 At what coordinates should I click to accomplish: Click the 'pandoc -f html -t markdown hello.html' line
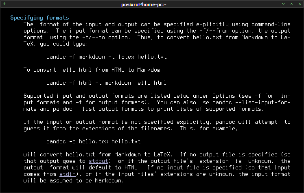(106, 83)
